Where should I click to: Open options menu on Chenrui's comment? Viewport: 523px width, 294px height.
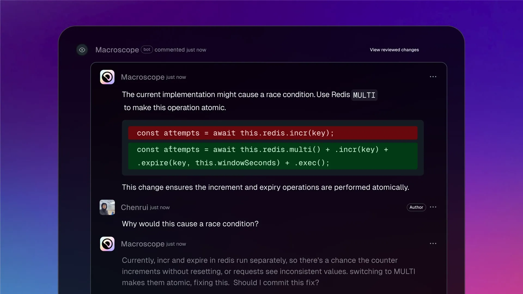(433, 207)
